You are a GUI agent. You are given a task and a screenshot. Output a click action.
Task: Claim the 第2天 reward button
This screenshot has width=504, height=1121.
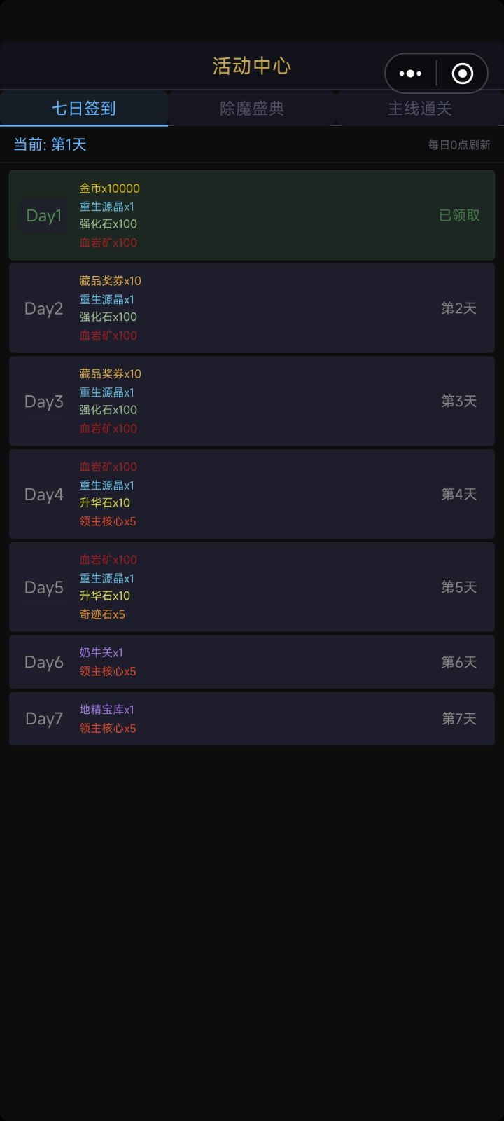[x=458, y=308]
